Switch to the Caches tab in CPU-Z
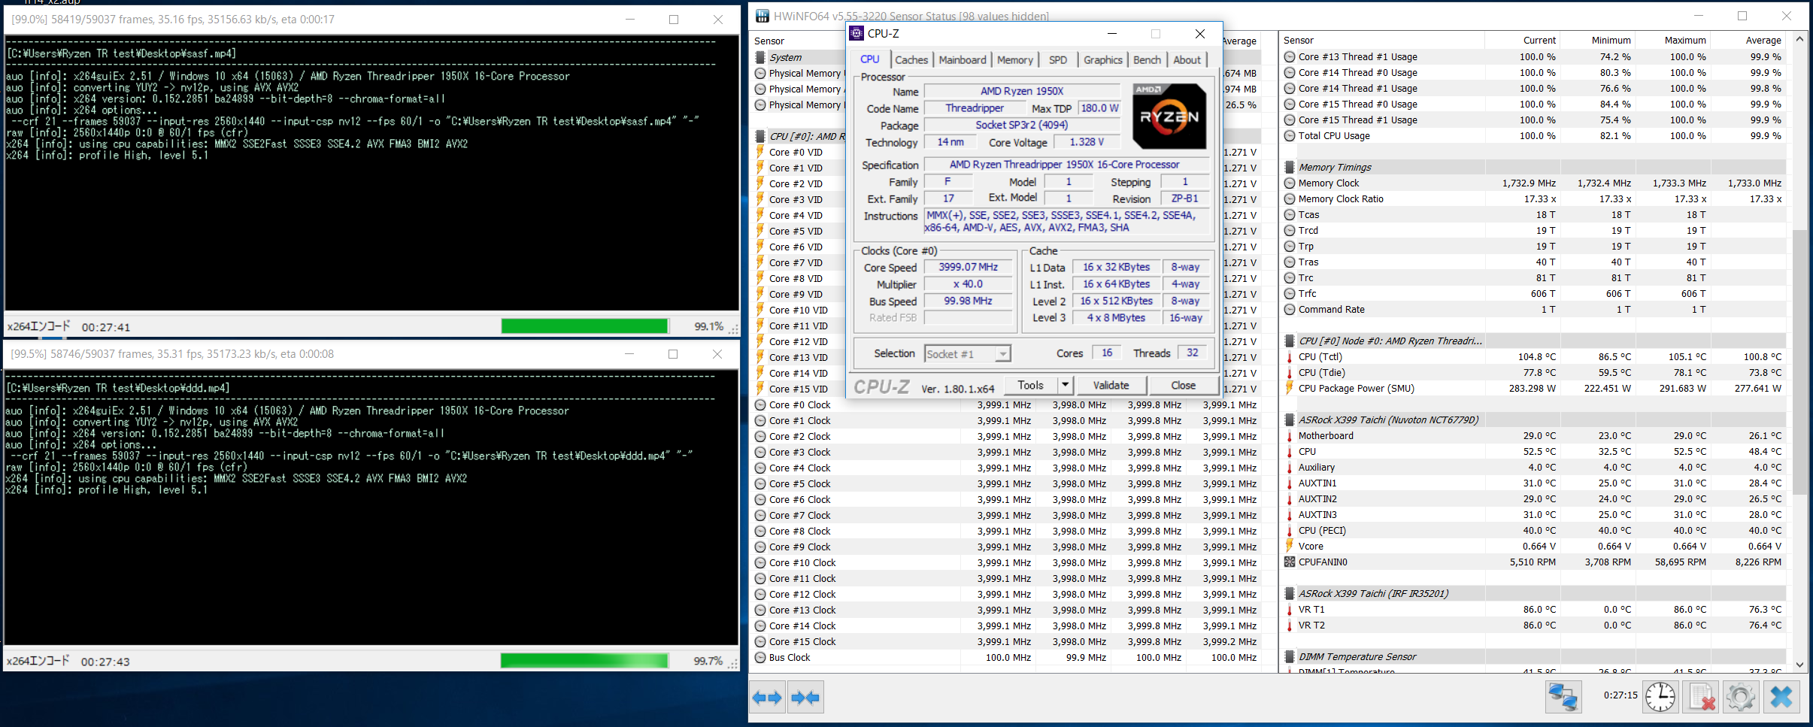 coord(911,60)
